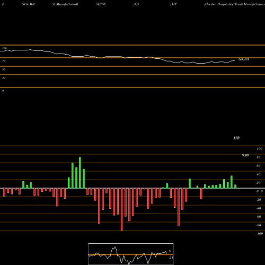This screenshot has height=265, width=265.
Task: Click the 'SI(TM)' header text
Action: (101, 4)
